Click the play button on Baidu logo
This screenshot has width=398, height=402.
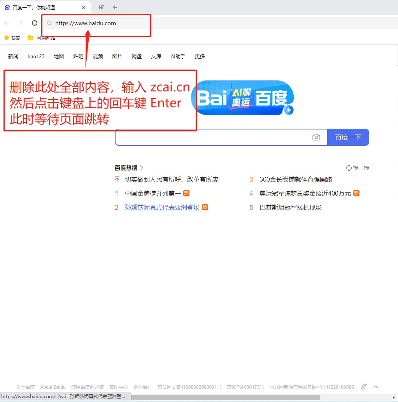[x=288, y=110]
